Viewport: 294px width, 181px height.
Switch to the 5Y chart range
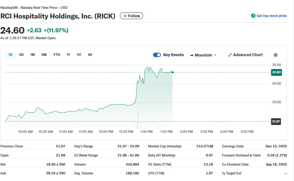click(x=79, y=55)
